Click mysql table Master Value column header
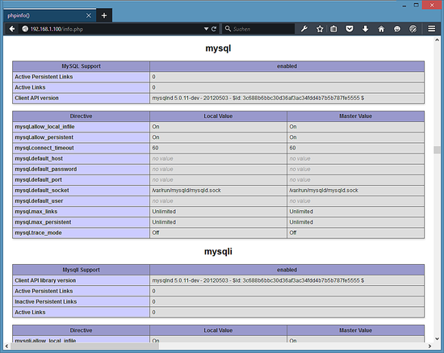 pos(355,116)
